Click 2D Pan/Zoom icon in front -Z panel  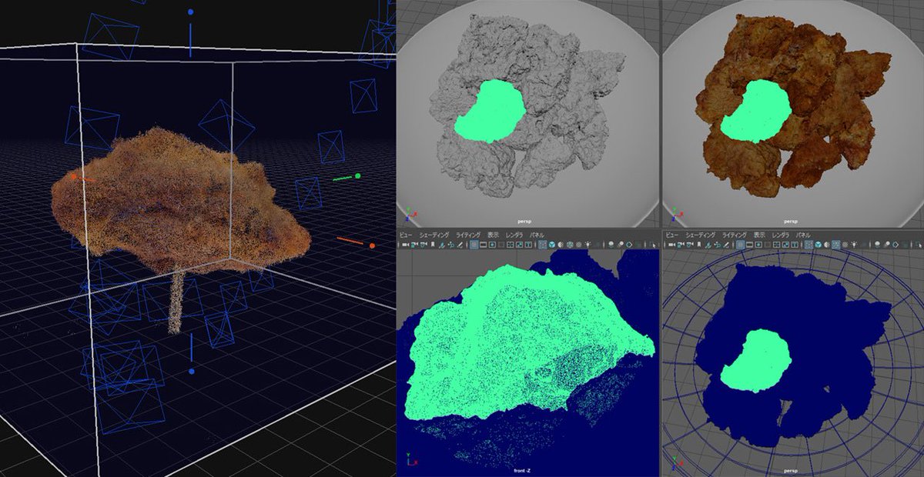click(x=450, y=245)
